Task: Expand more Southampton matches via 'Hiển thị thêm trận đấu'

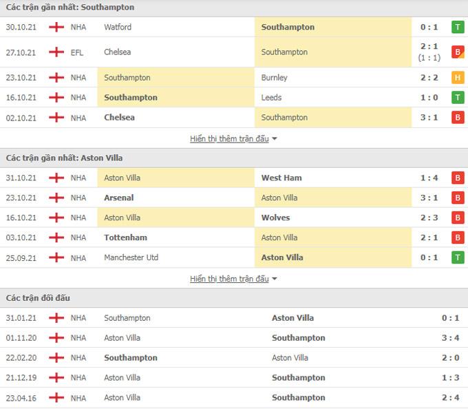Action: pyautogui.click(x=229, y=139)
